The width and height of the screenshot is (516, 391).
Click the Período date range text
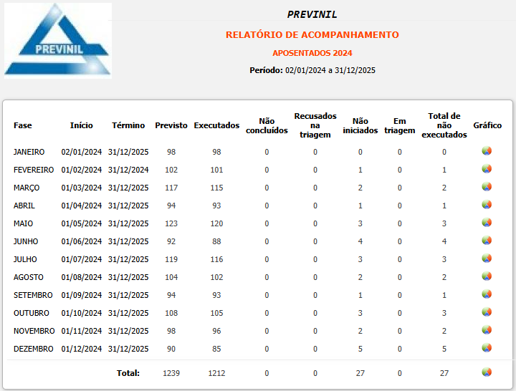coord(312,70)
